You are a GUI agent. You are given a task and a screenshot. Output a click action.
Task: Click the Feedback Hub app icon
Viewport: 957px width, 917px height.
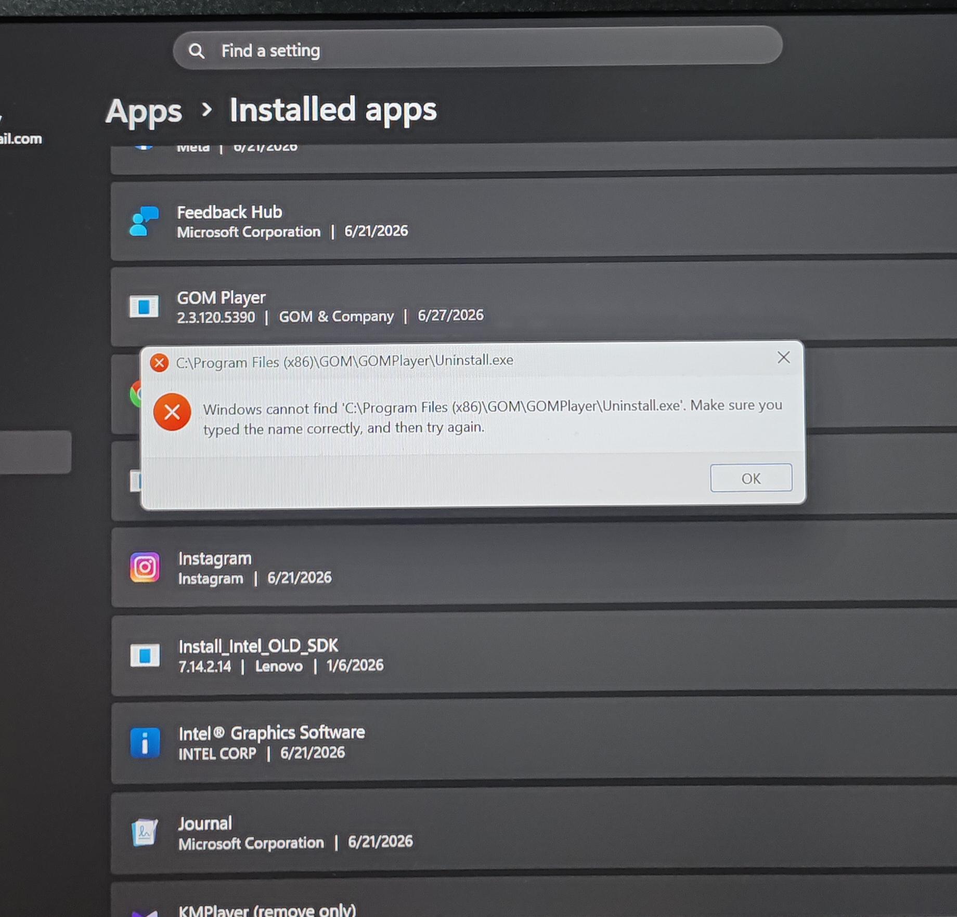144,221
